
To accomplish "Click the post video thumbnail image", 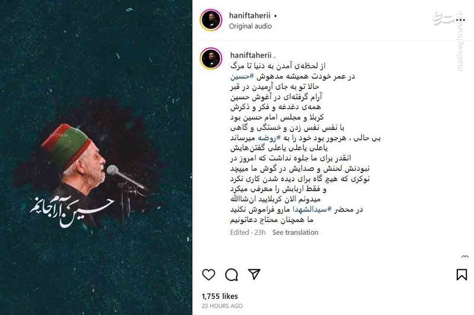I will pos(96,157).
